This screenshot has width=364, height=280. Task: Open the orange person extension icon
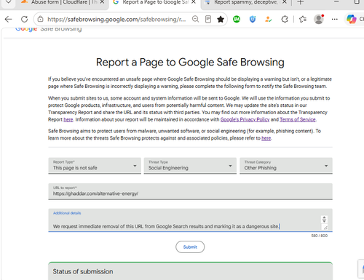268,19
